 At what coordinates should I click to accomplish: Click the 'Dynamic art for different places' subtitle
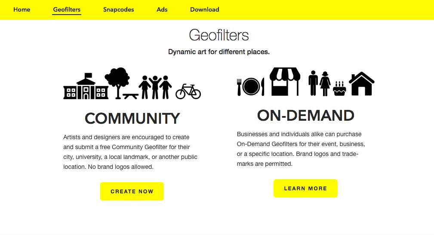coord(219,52)
